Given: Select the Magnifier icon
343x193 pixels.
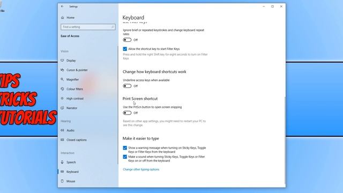Looking at the screenshot, I should 62,79.
